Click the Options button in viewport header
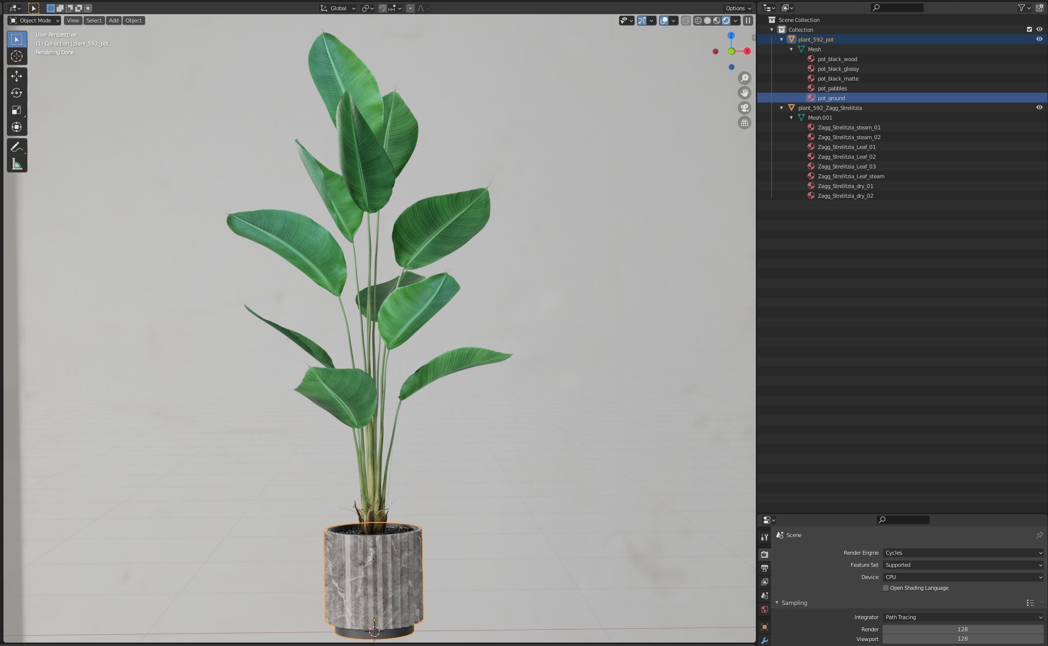1048x646 pixels. 738,8
